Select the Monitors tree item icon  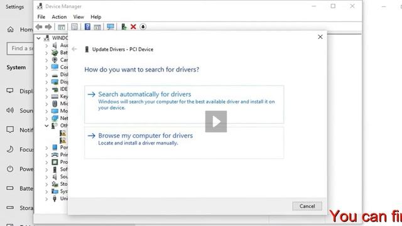point(55,111)
